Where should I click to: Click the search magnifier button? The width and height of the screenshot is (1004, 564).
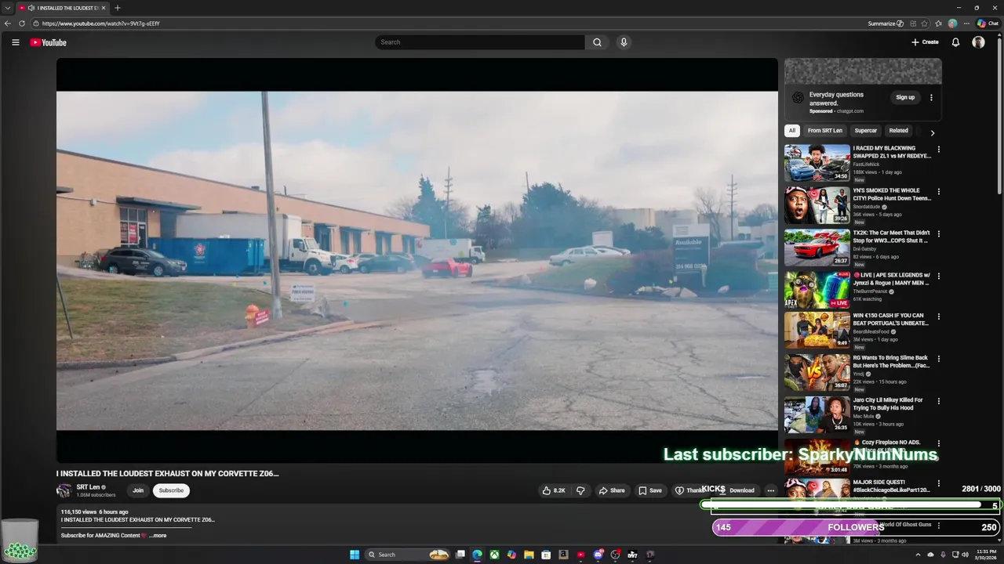[597, 42]
